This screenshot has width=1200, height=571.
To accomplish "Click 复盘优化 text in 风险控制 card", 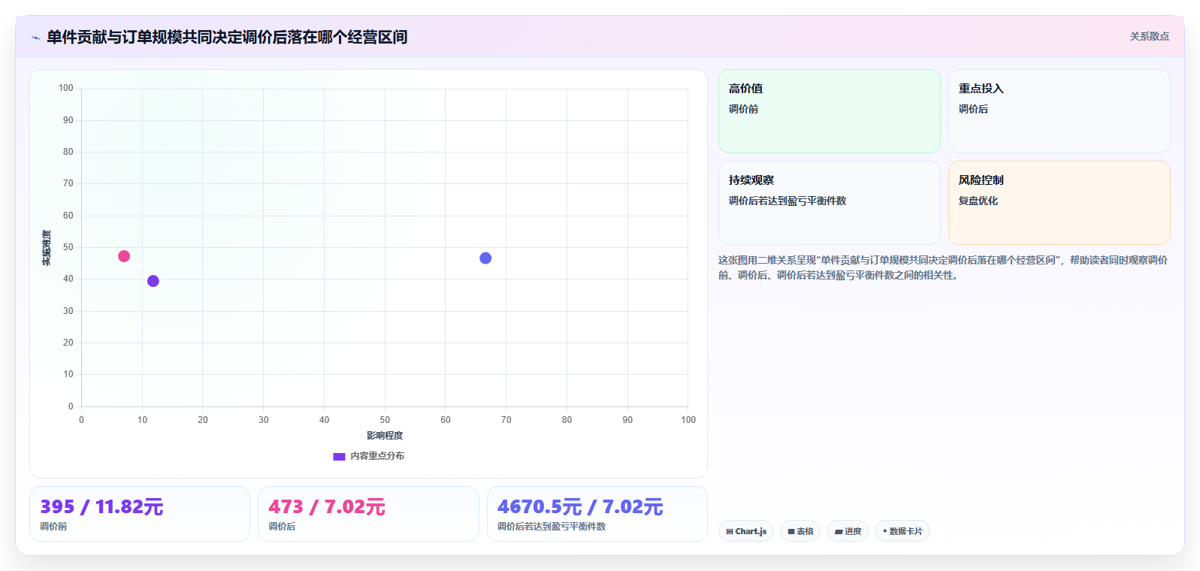I will (x=978, y=201).
